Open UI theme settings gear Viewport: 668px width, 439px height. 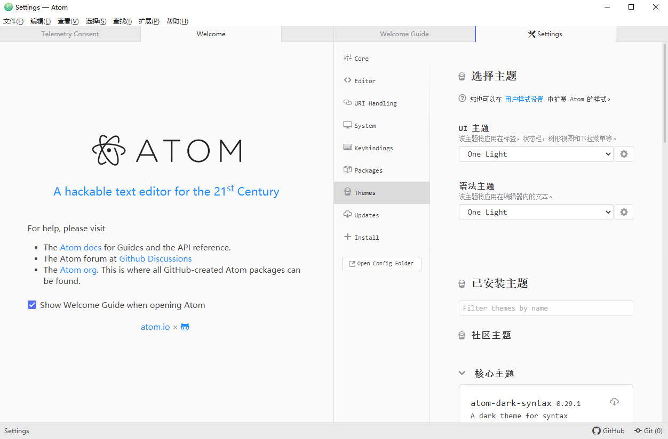tap(624, 154)
